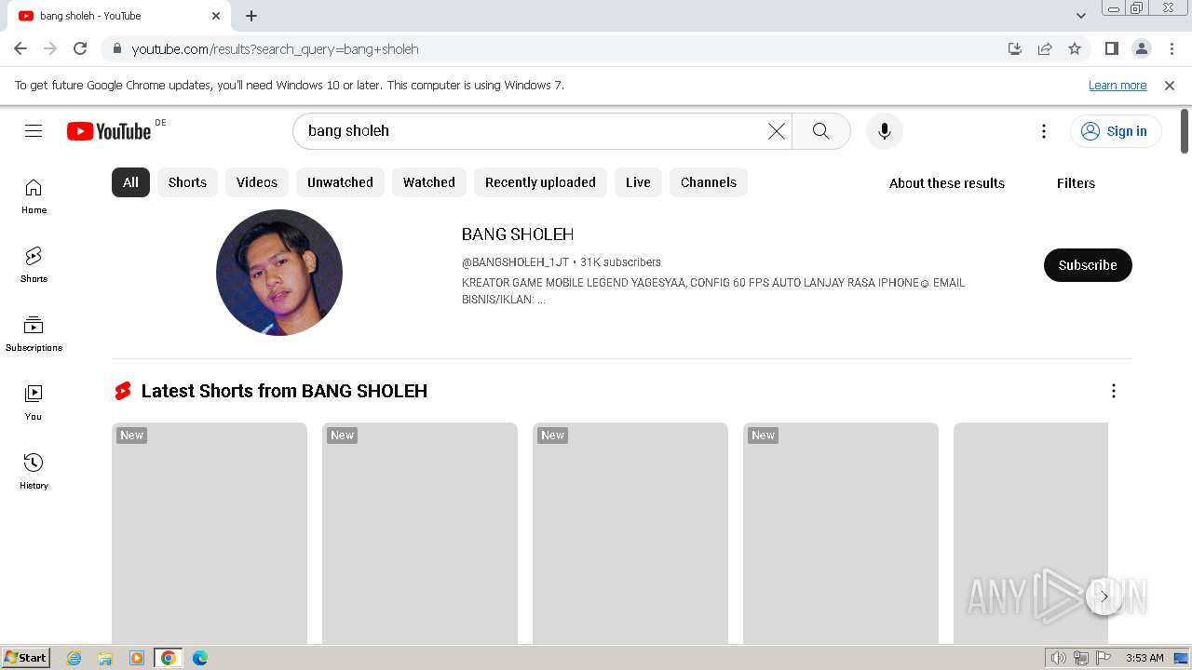Select the Live filter chip

coord(638,182)
